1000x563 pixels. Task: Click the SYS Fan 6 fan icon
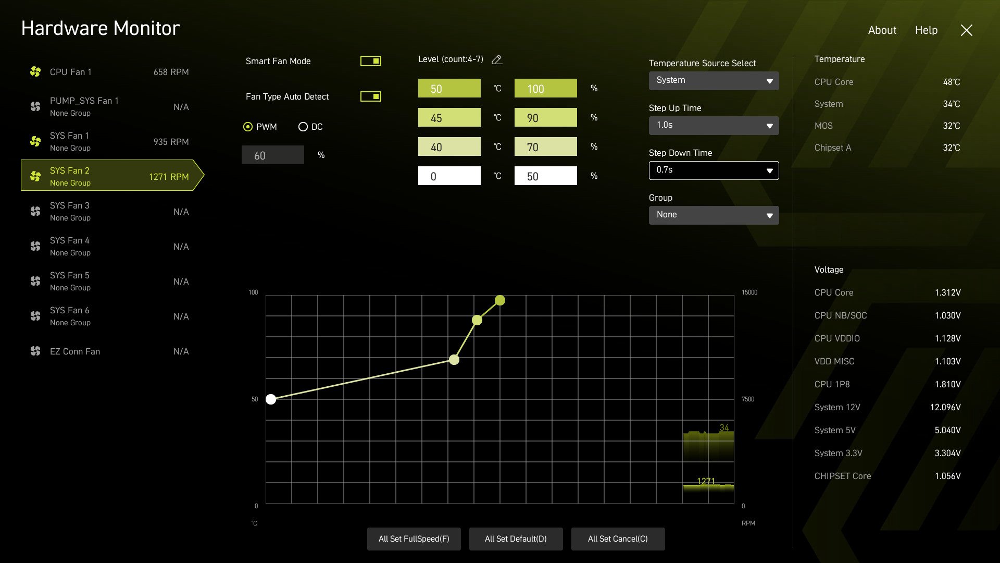[35, 316]
